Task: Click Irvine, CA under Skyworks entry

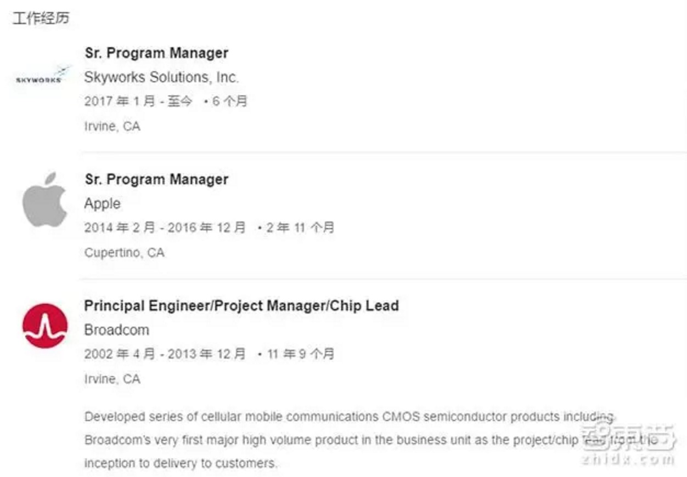Action: click(x=112, y=127)
